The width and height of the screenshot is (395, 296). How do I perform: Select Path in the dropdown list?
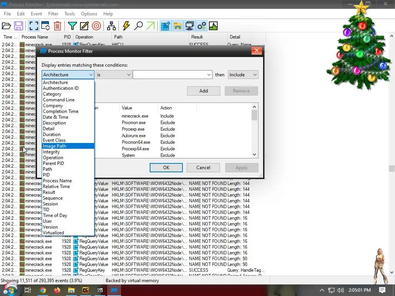pyautogui.click(x=68, y=169)
